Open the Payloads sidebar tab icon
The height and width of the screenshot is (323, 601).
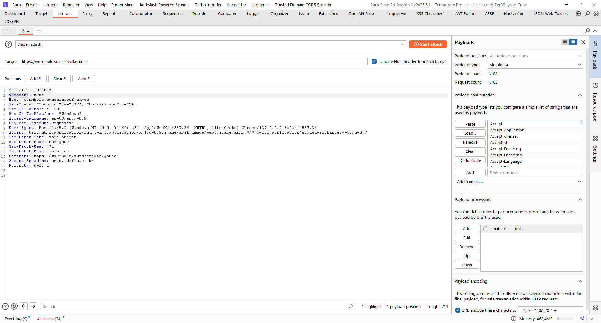tap(595, 44)
